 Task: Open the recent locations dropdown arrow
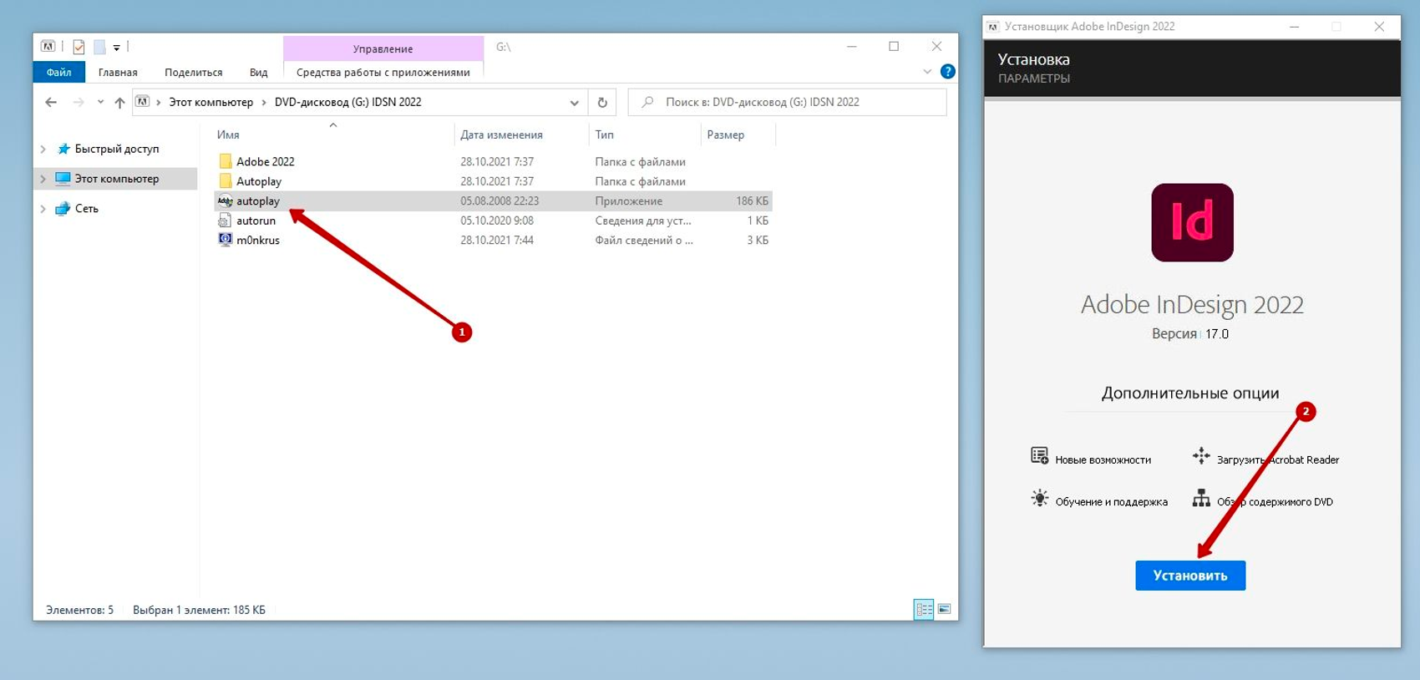click(100, 102)
